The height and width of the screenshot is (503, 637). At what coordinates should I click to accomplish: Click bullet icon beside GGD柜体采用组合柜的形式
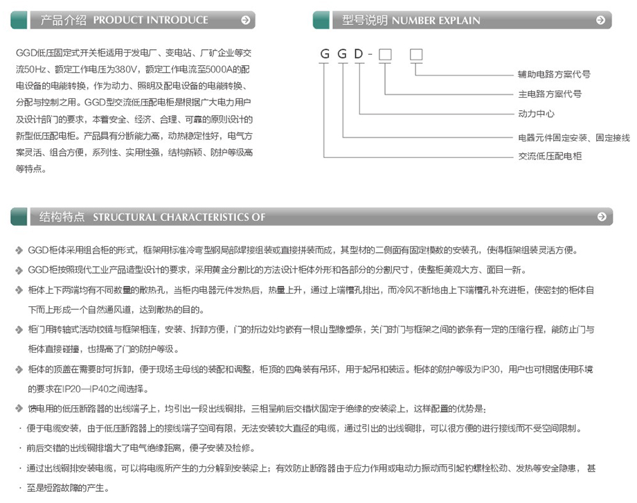click(19, 250)
